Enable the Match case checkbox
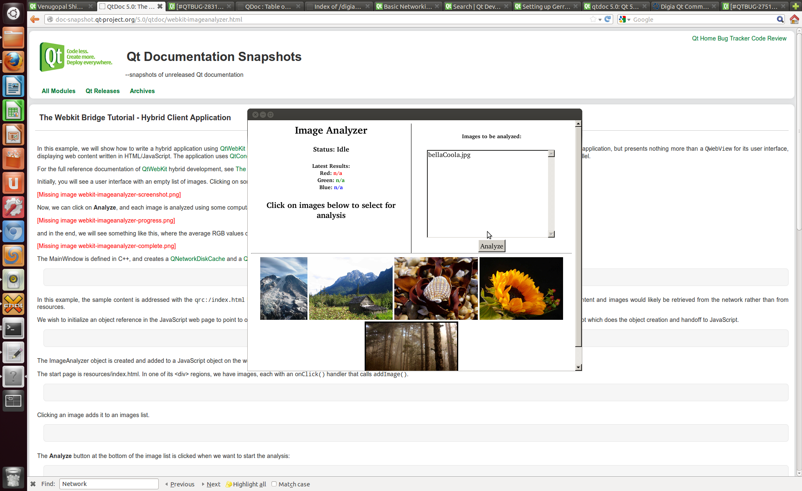 pyautogui.click(x=274, y=484)
